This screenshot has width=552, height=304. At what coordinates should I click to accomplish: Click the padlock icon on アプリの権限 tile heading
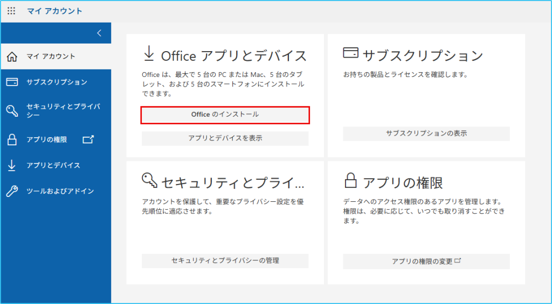click(x=350, y=180)
